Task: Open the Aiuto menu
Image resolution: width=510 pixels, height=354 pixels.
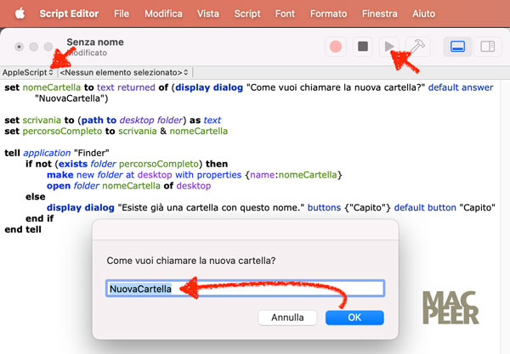Action: click(x=423, y=14)
